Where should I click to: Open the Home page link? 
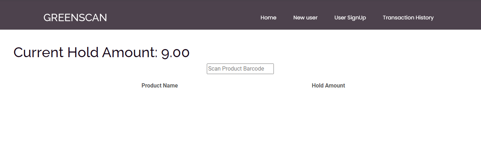[269, 18]
